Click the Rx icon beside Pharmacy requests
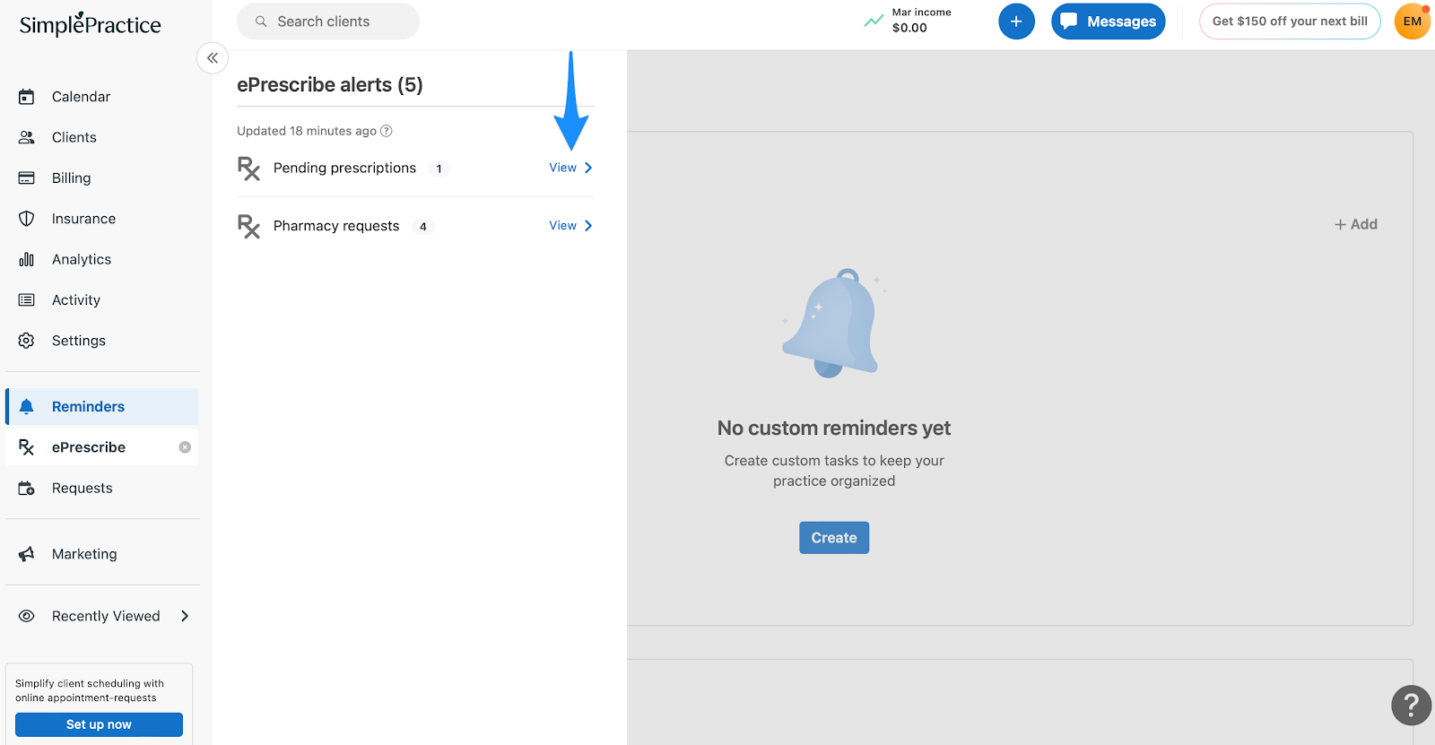 click(248, 226)
